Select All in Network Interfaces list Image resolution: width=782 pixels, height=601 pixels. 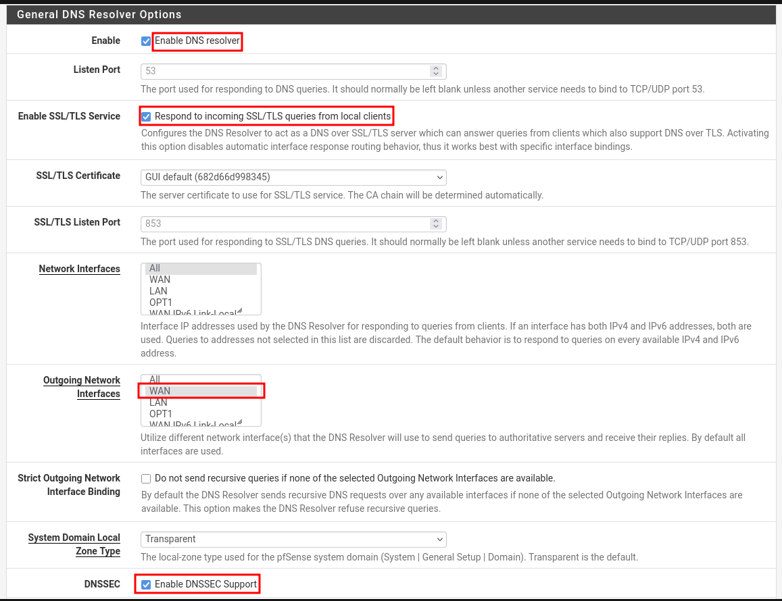[x=201, y=268]
